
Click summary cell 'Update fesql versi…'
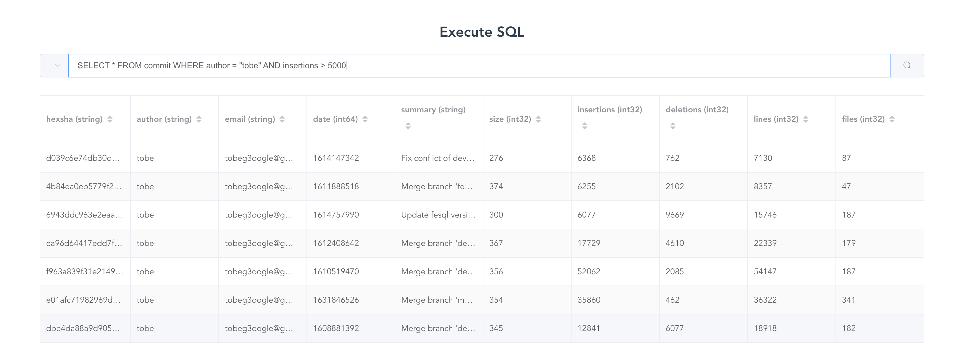[438, 215]
